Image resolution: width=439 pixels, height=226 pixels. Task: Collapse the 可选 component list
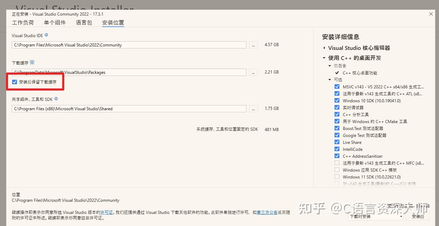click(x=330, y=79)
